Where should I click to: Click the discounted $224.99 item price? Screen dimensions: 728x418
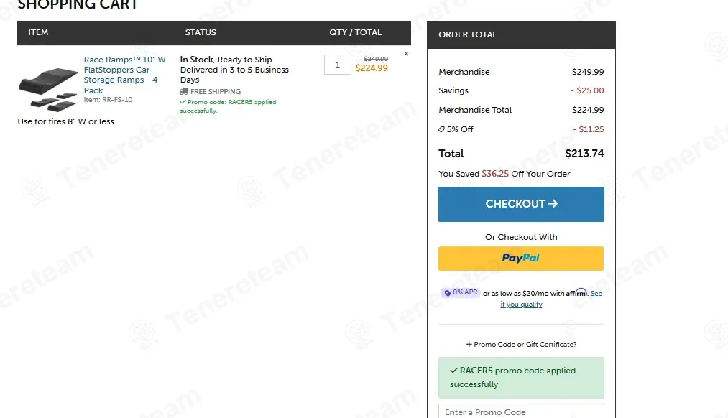pyautogui.click(x=372, y=68)
